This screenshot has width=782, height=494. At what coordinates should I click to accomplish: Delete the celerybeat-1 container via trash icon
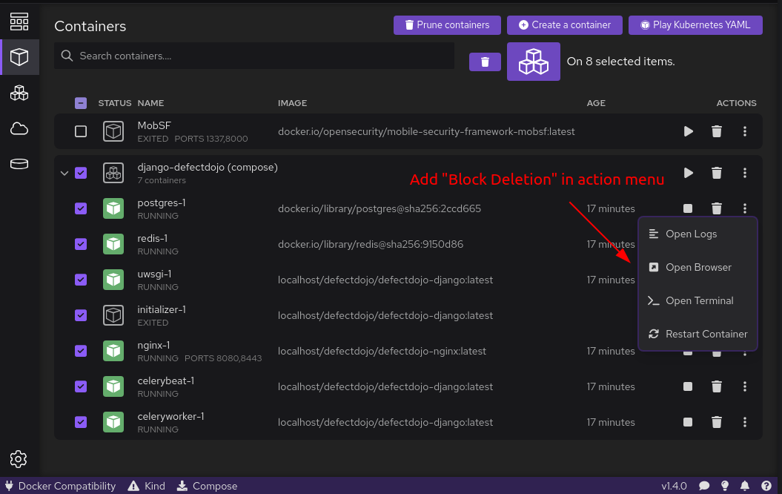[x=716, y=386]
